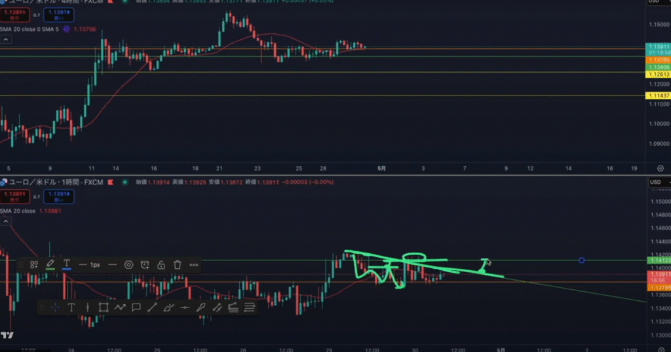Select the SMA 20 close legend in lower chart
671x352 pixels.
18,211
